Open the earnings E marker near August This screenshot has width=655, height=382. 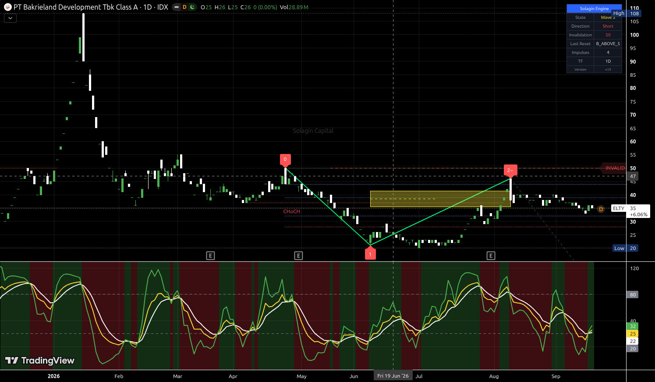click(491, 256)
